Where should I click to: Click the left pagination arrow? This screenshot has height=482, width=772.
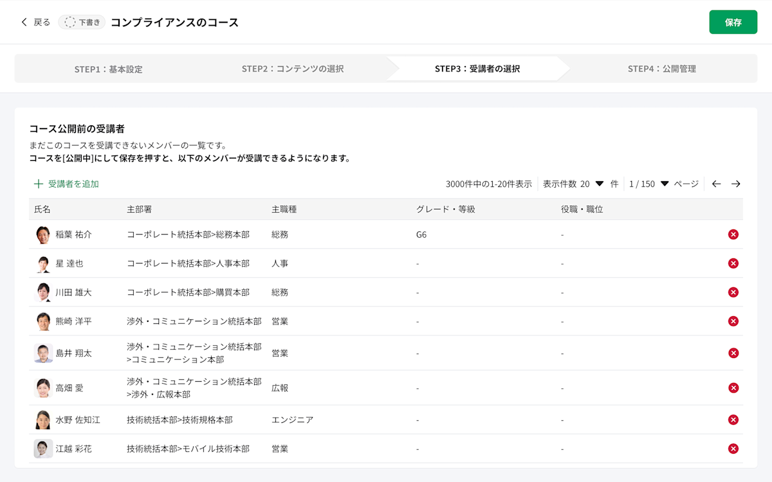717,184
